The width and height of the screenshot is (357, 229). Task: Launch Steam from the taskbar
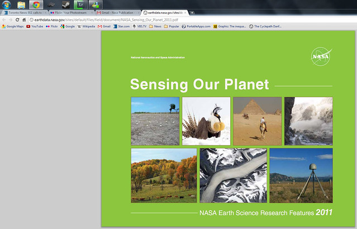pyautogui.click(x=66, y=5)
